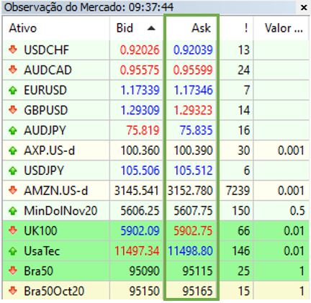Select the AXP.US-d symbol name
311x303 pixels.
[x=50, y=150]
